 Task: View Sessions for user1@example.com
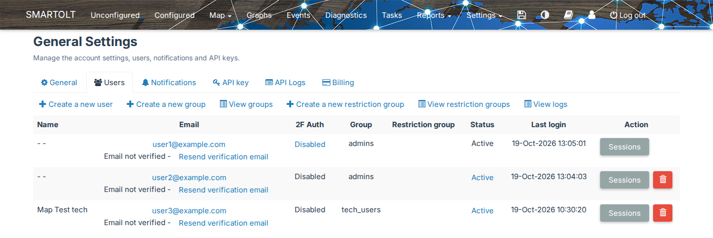pos(624,147)
